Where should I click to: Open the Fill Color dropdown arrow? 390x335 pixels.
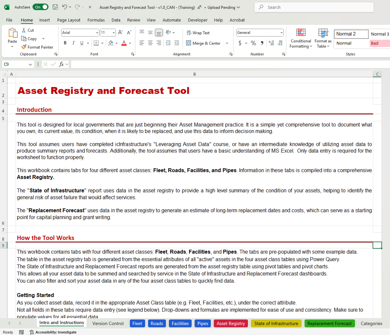point(116,43)
